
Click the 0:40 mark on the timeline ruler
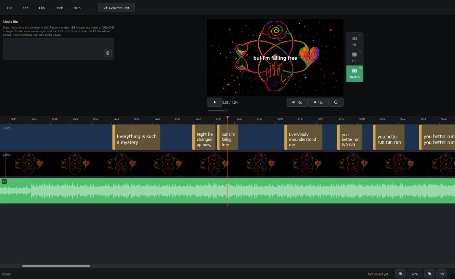(280, 119)
